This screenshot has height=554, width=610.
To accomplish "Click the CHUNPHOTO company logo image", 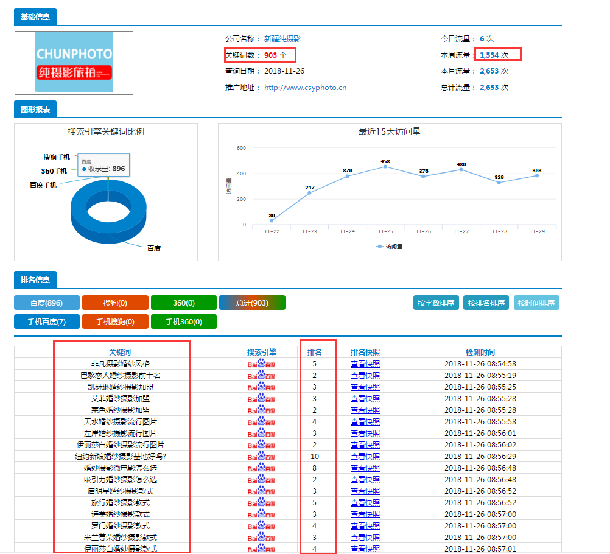I will 74,63.
